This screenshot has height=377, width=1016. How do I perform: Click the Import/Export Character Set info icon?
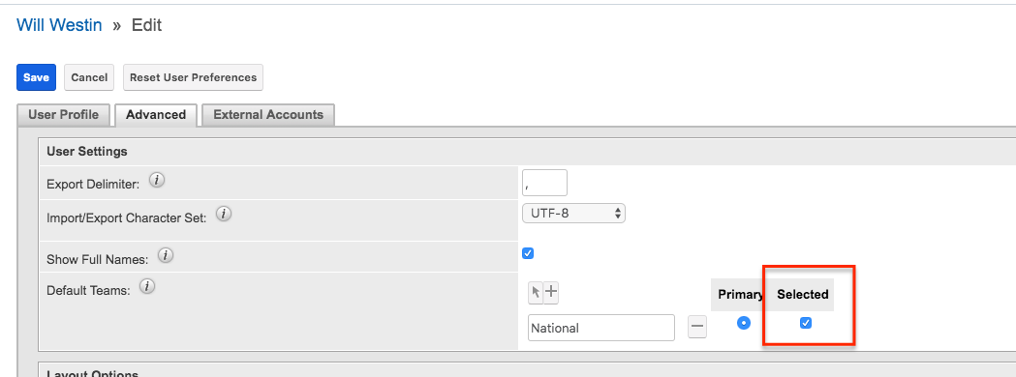click(x=224, y=214)
